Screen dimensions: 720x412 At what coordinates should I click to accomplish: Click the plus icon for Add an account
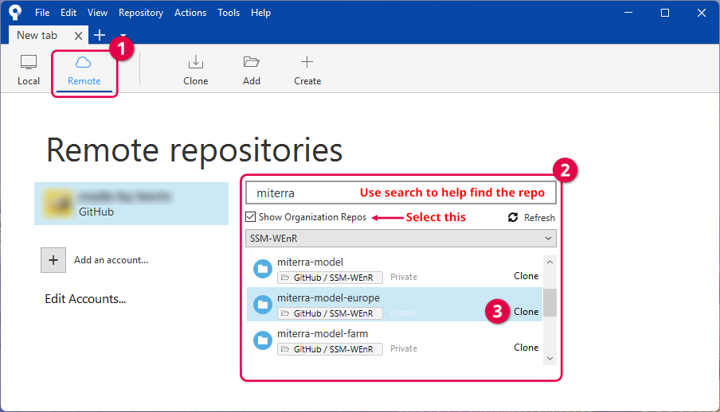(x=53, y=260)
